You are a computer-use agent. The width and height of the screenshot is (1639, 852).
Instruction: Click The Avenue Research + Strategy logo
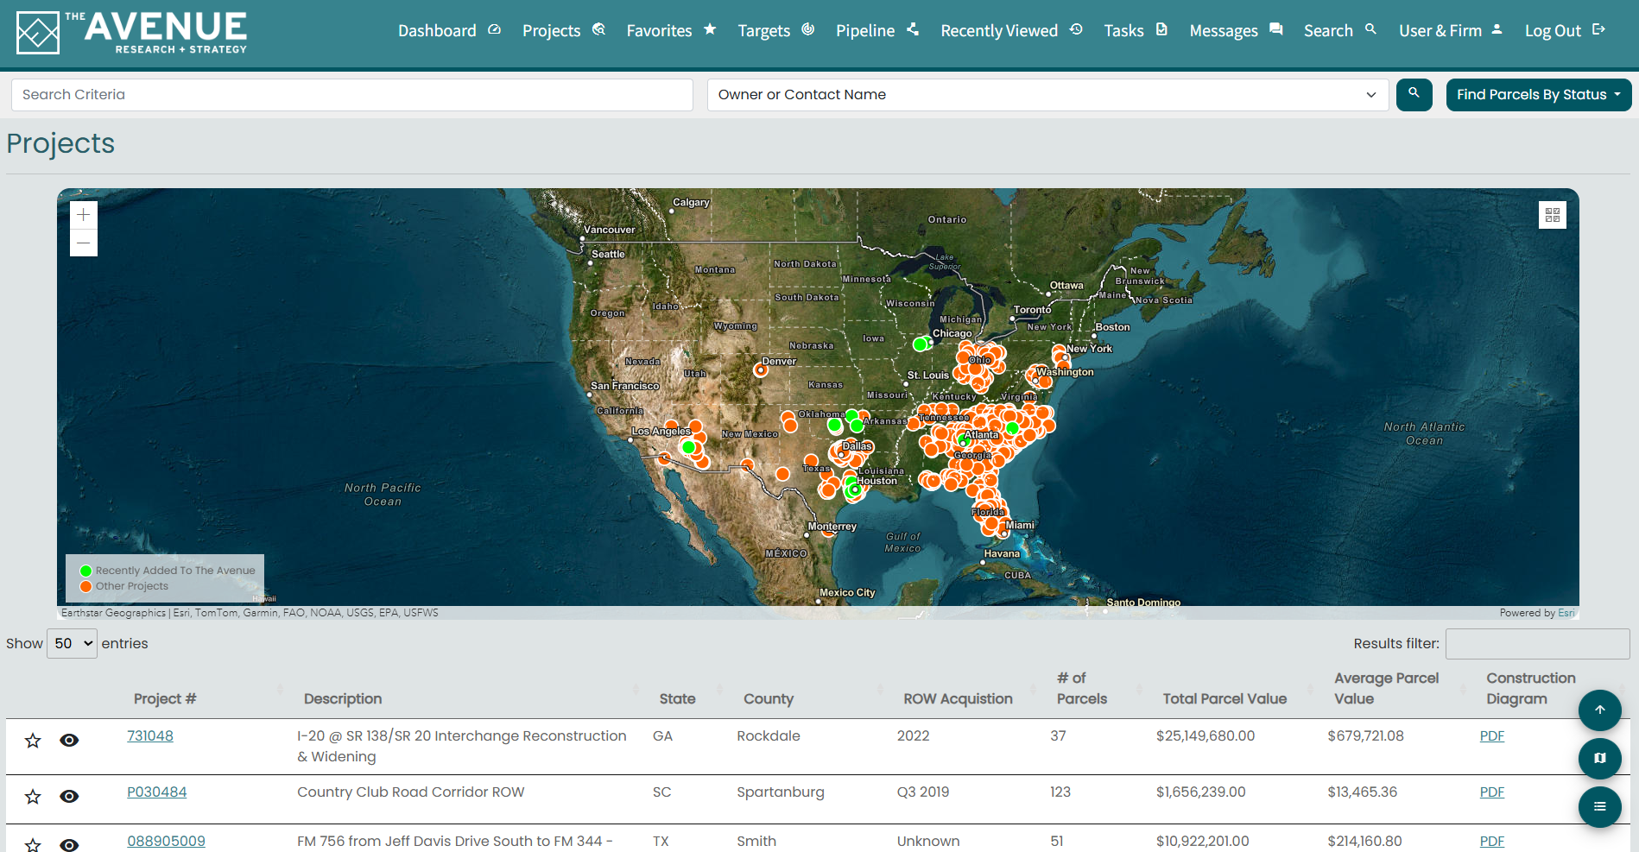tap(132, 33)
